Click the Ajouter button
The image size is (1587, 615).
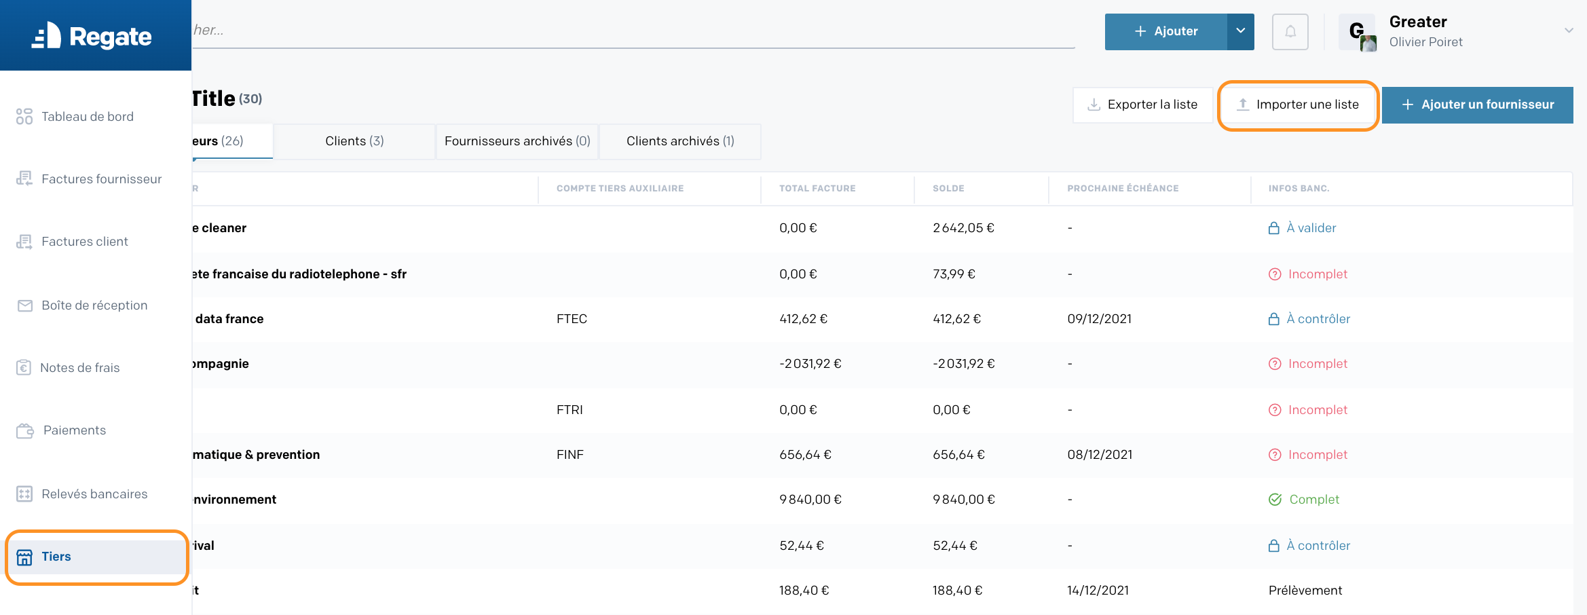tap(1166, 31)
